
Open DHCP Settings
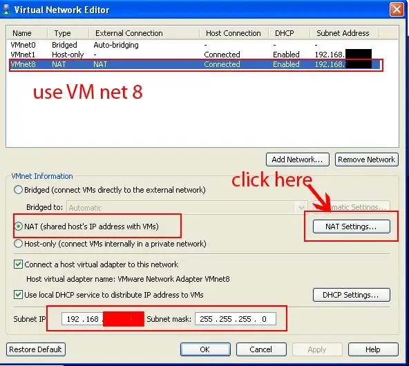352,295
